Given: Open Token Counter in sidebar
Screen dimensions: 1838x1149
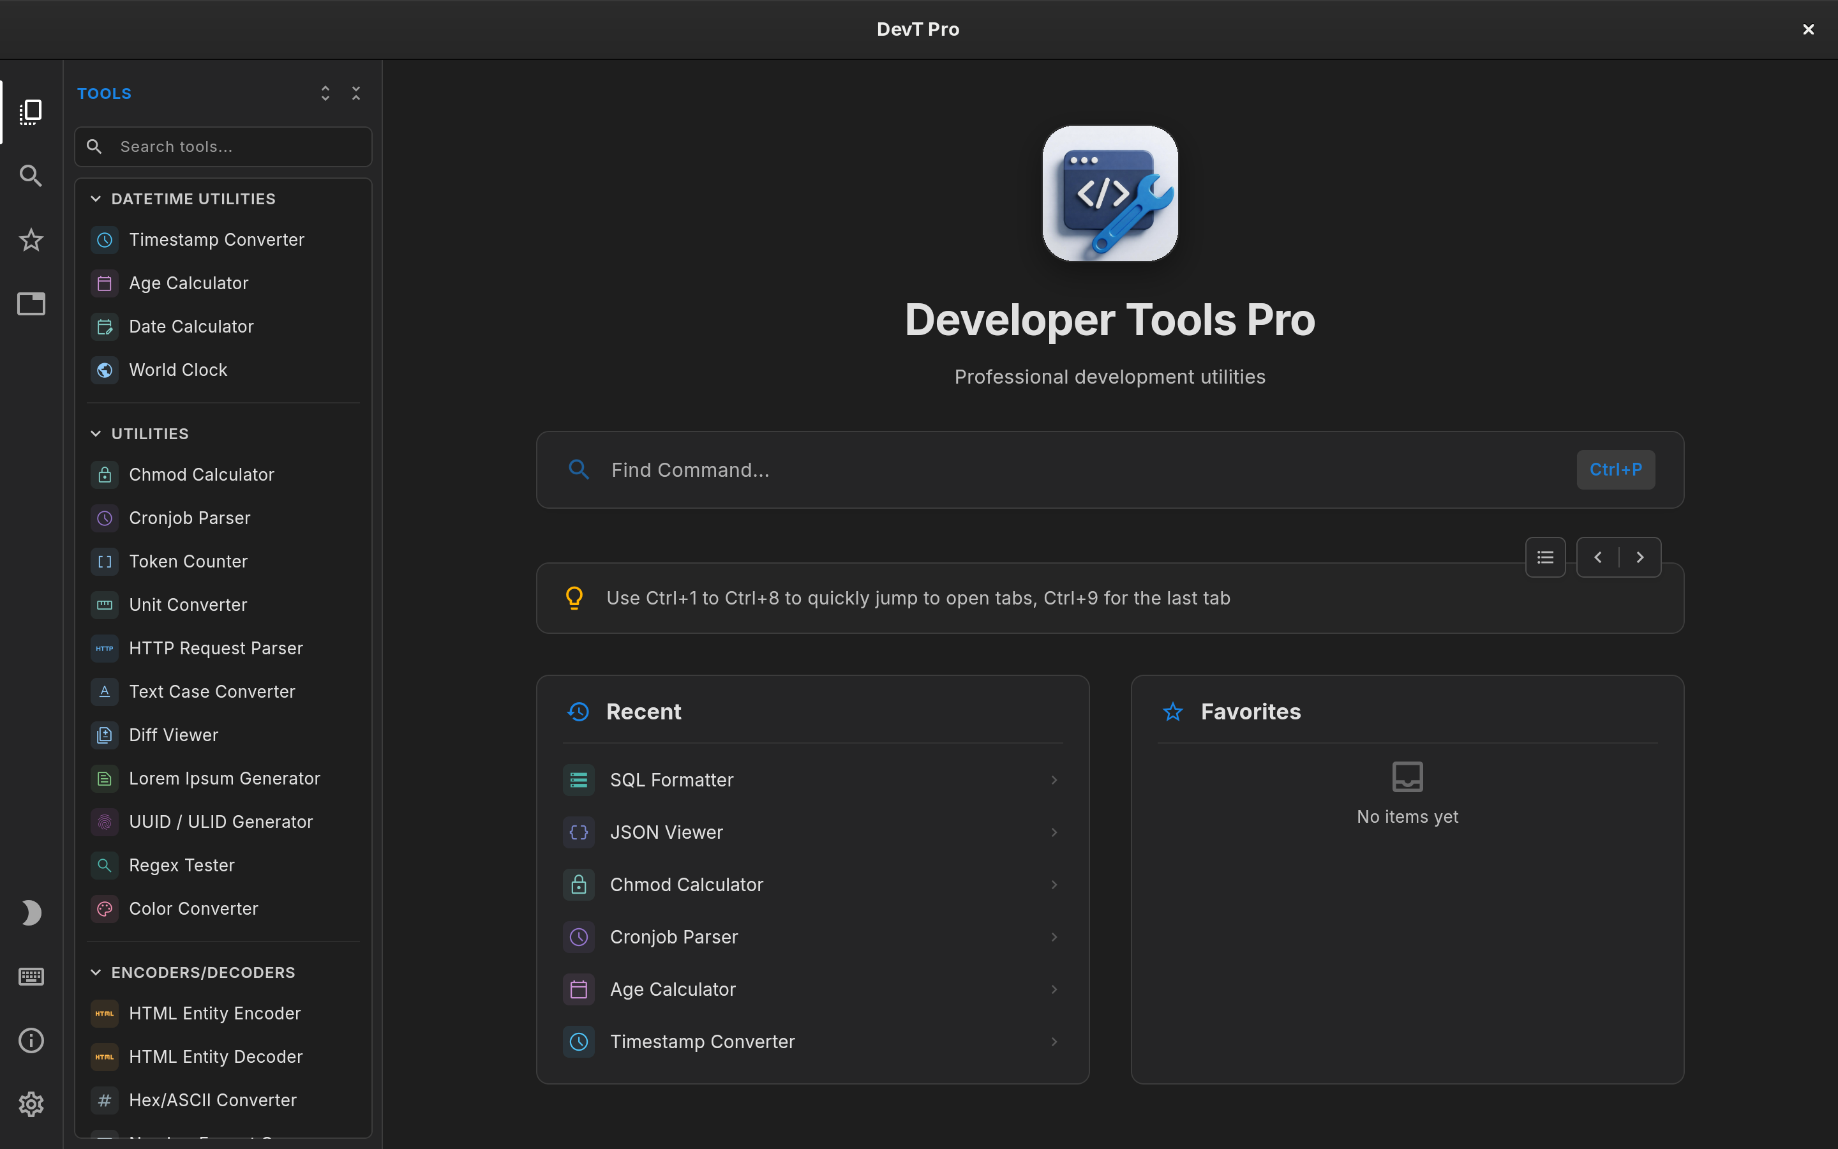Looking at the screenshot, I should [x=223, y=562].
